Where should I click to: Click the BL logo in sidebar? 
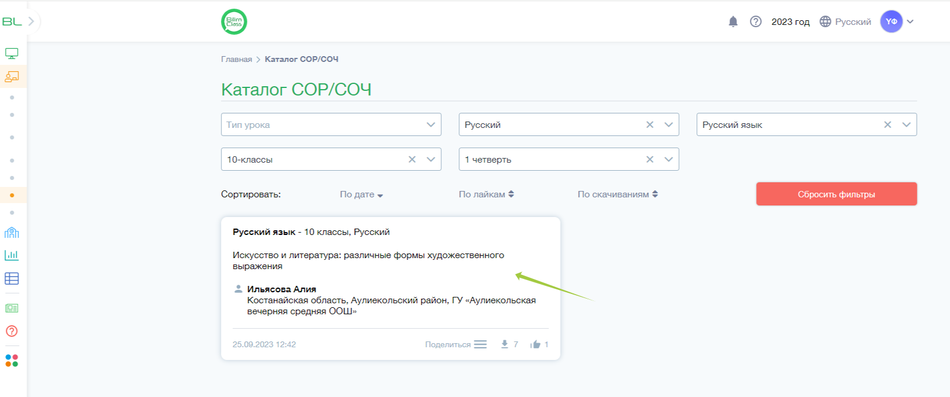(x=12, y=21)
